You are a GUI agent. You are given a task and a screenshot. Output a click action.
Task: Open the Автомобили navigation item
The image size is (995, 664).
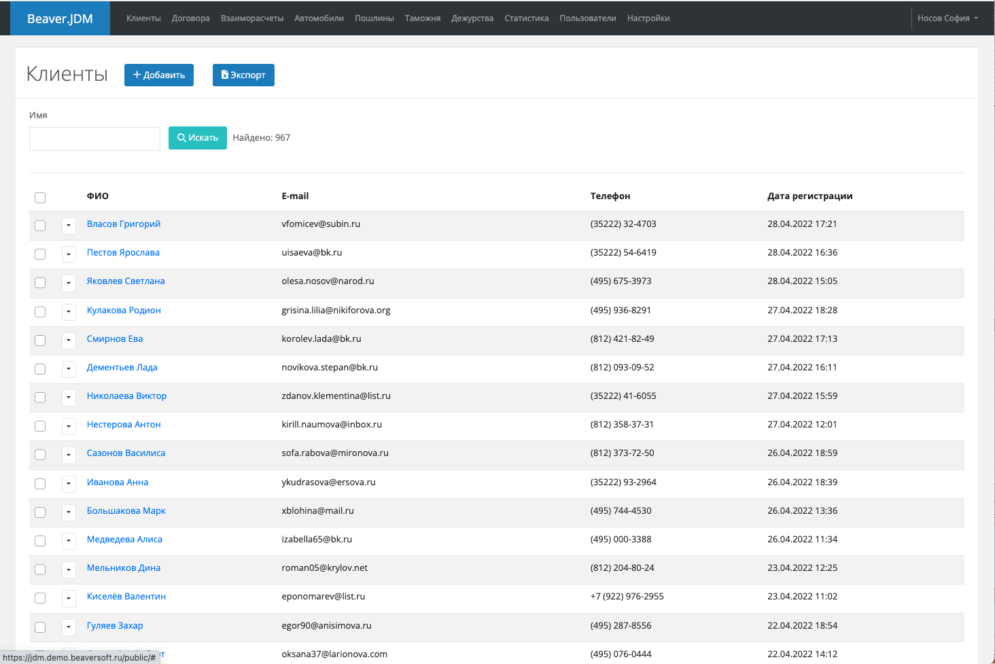click(x=319, y=18)
